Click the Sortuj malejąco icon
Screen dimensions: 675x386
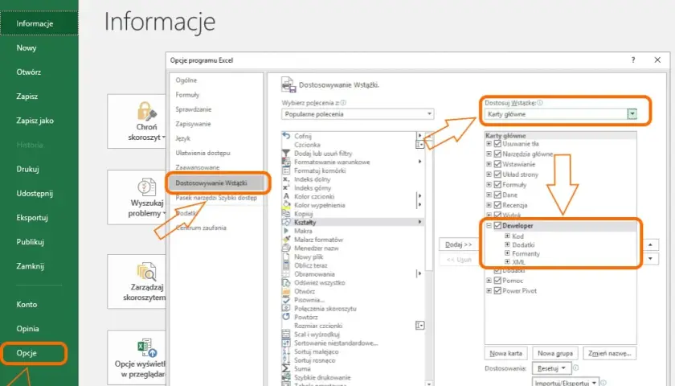(x=286, y=351)
